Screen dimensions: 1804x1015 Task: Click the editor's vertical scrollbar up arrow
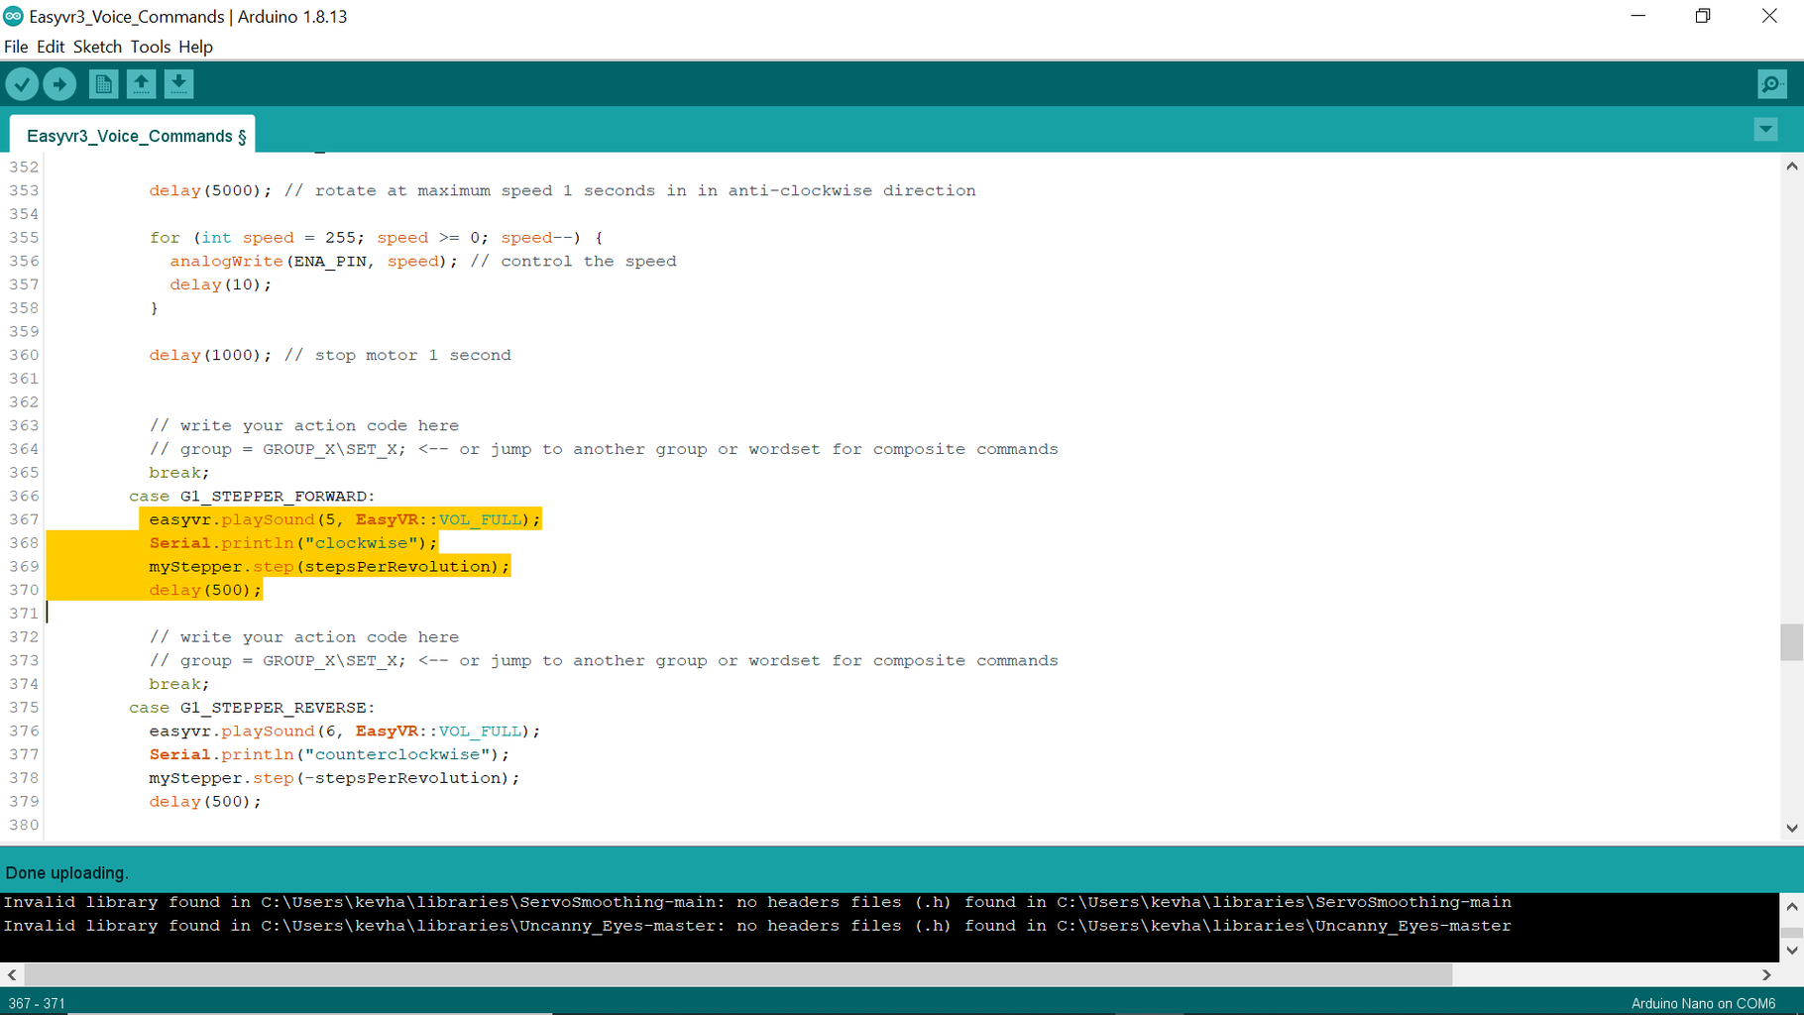point(1791,166)
